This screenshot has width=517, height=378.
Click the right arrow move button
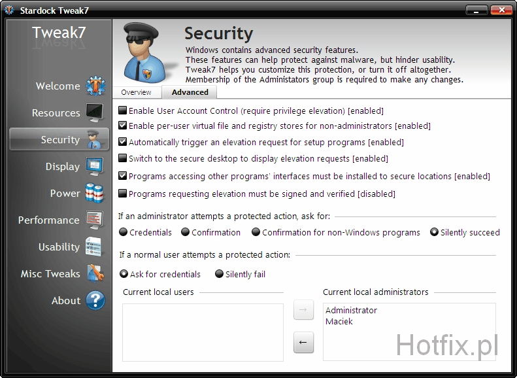(303, 310)
